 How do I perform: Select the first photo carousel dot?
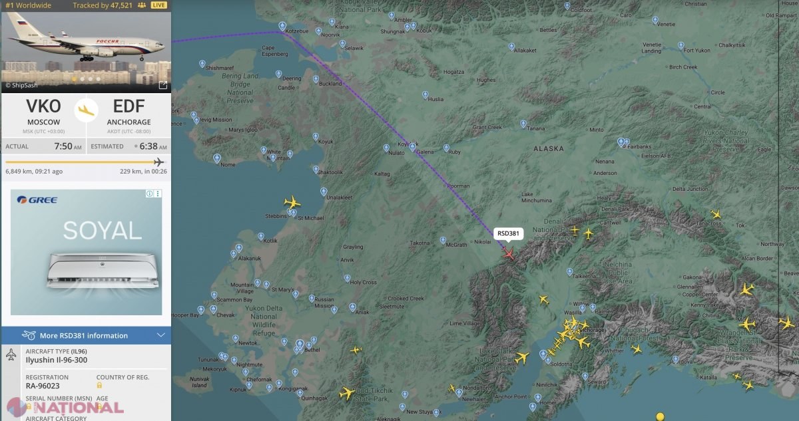tap(74, 79)
